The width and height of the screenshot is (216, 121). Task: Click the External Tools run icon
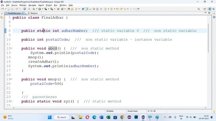tap(52, 9)
